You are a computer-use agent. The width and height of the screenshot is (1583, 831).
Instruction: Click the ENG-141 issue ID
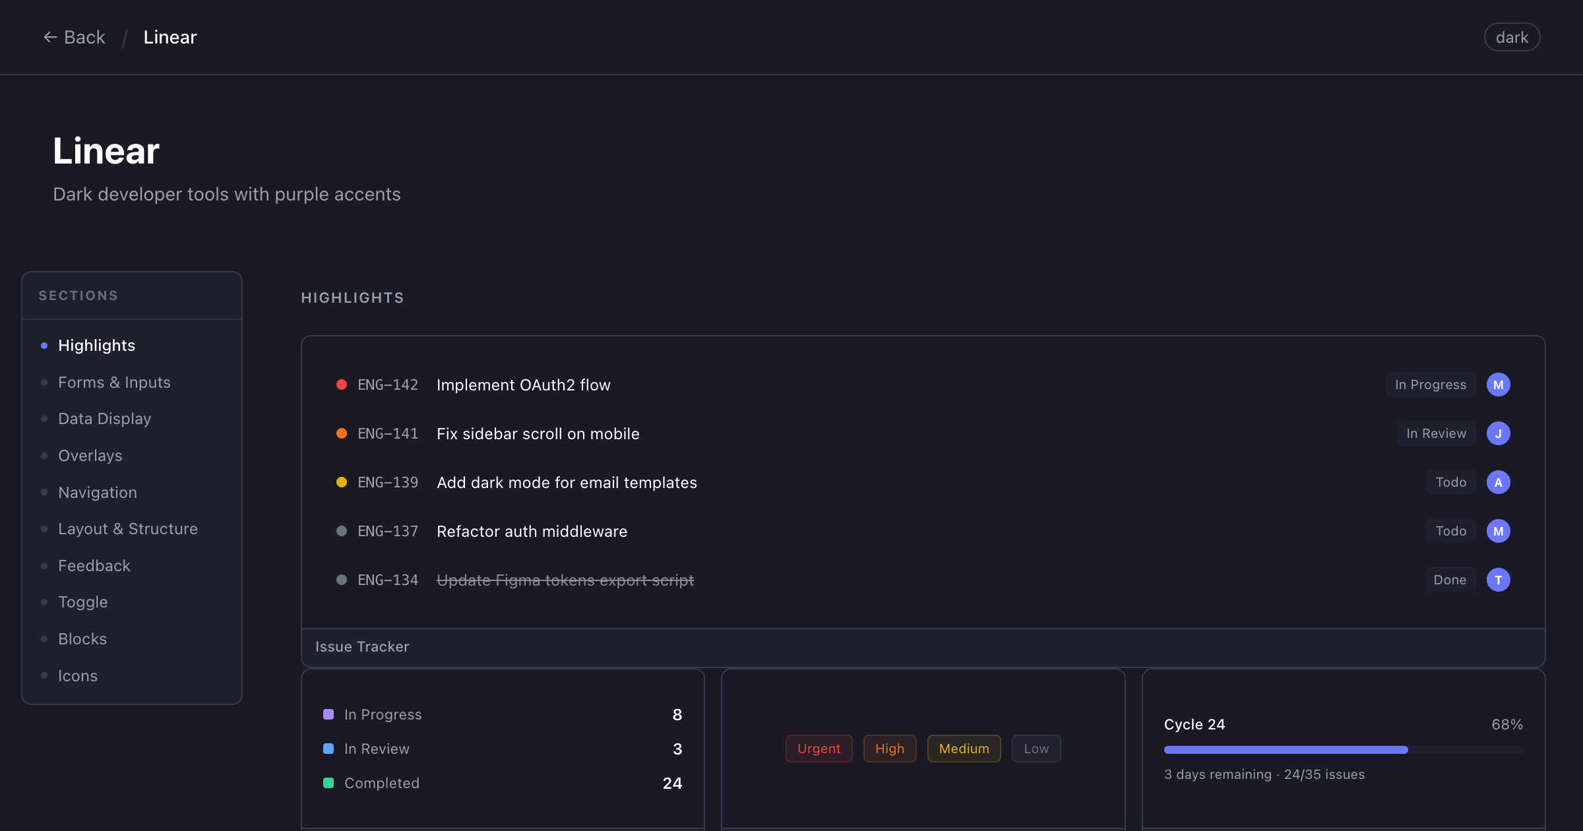[388, 434]
